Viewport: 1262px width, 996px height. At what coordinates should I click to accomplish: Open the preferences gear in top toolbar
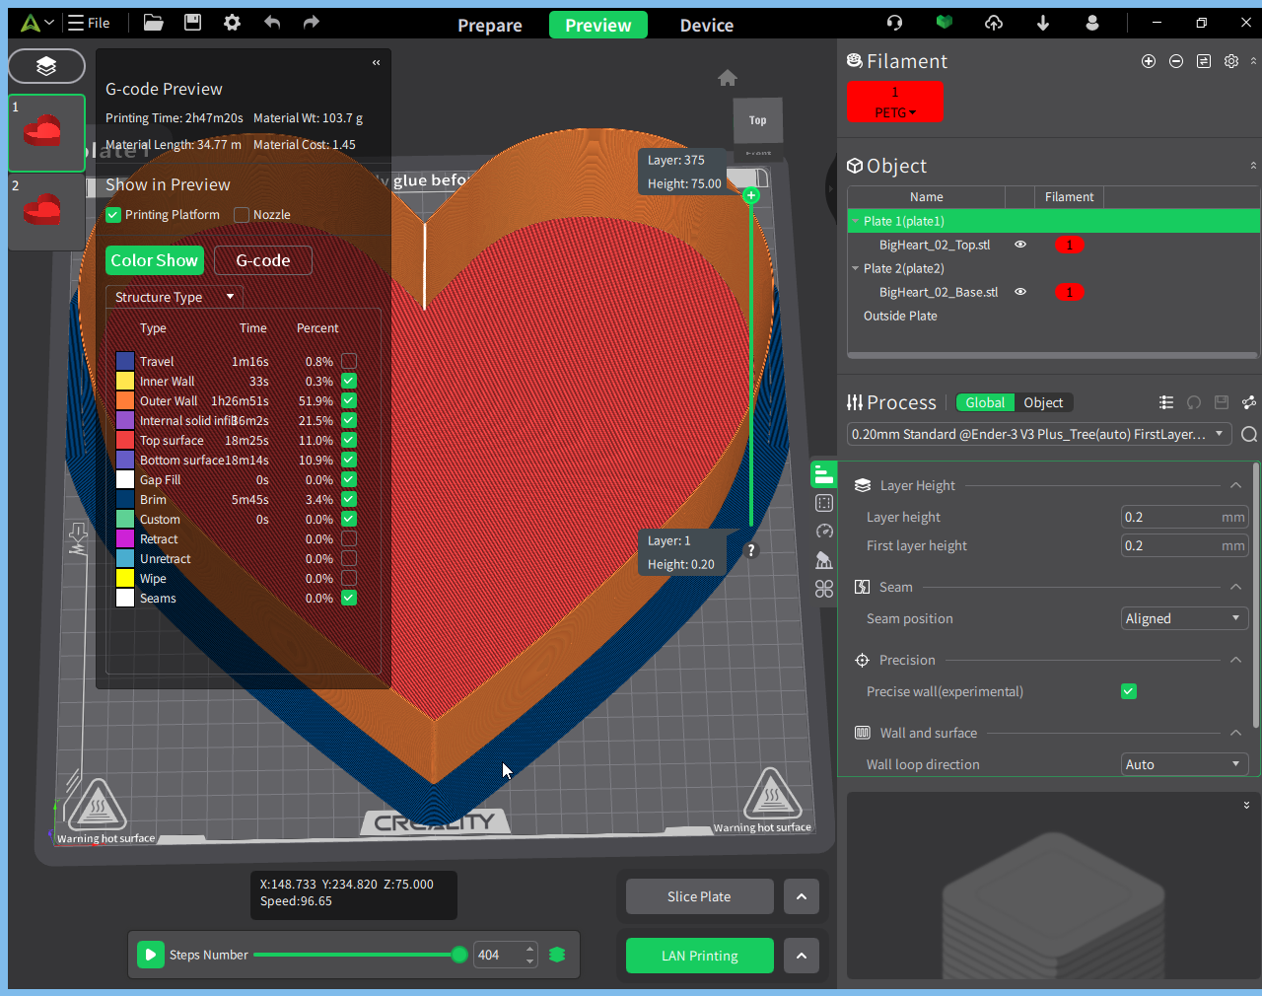pos(232,23)
